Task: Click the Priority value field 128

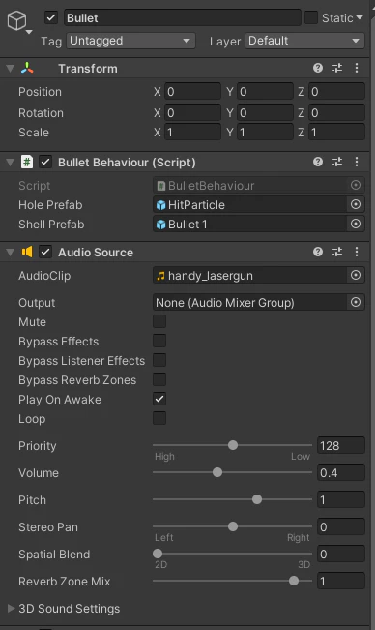Action: pyautogui.click(x=341, y=445)
